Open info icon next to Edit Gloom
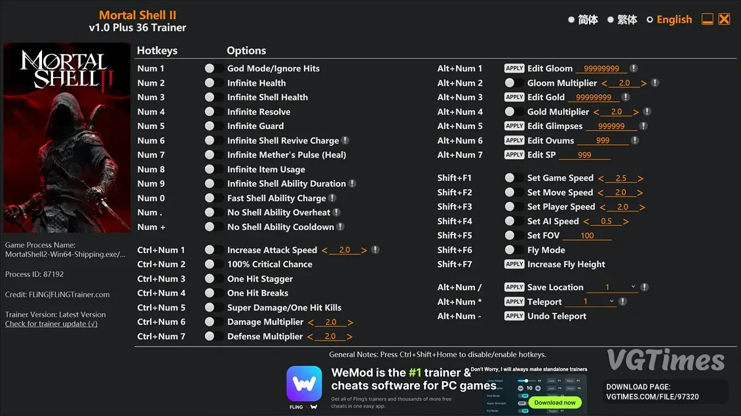Image resolution: width=741 pixels, height=416 pixels. [634, 68]
